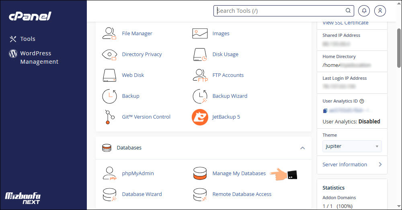Click the User Analytics ID help icon
Screen dimensions: 402x210
[362, 101]
